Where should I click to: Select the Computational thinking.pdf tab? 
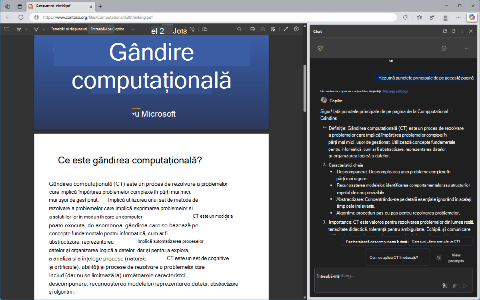(x=61, y=6)
